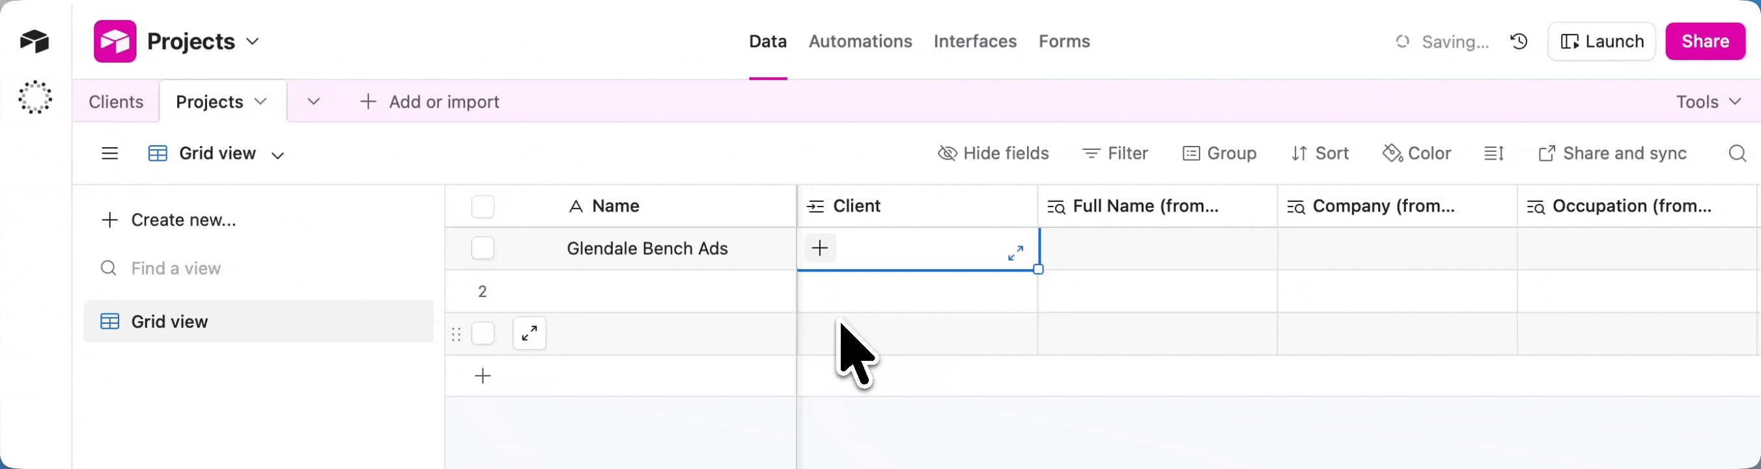1761x469 pixels.
Task: Click the Airtable home logo icon
Action: tap(34, 41)
